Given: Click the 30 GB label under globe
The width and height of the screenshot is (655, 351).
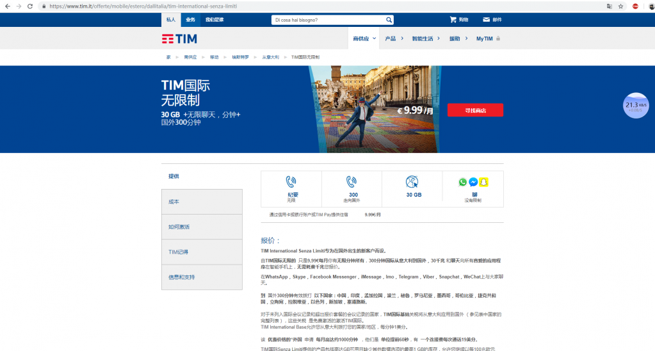Looking at the screenshot, I should [x=414, y=195].
